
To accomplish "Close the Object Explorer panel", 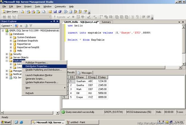I will (x=58, y=21).
